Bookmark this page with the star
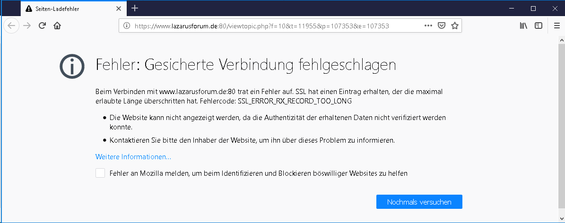Viewport: 565px width, 223px height. (x=454, y=26)
